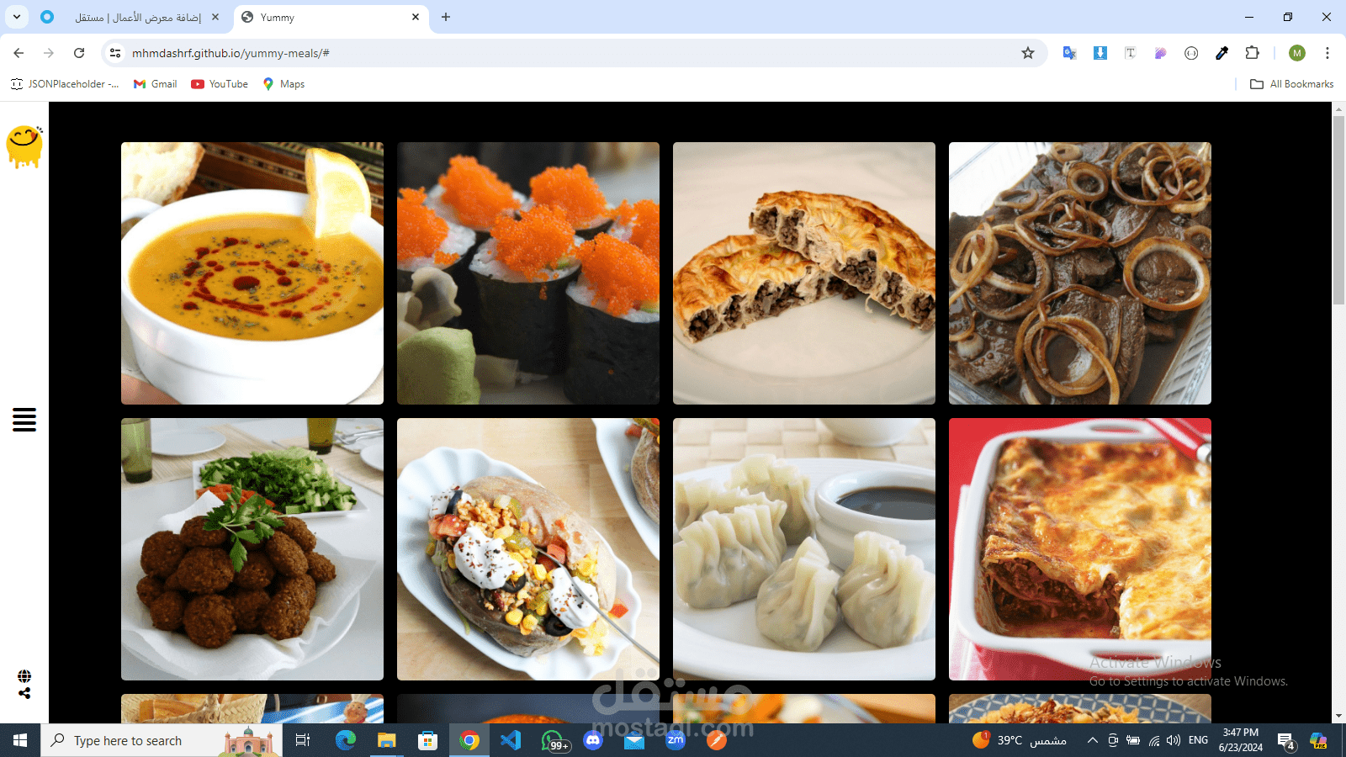Screen dimensions: 1346x757
Task: Open Zoom from the taskbar
Action: click(676, 740)
